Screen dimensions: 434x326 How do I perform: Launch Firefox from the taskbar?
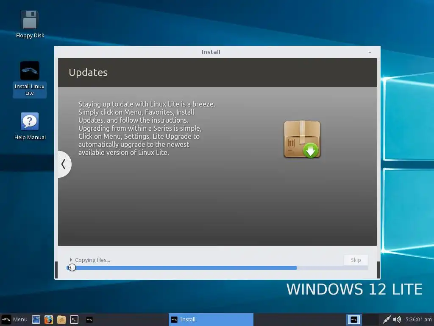[x=49, y=320]
